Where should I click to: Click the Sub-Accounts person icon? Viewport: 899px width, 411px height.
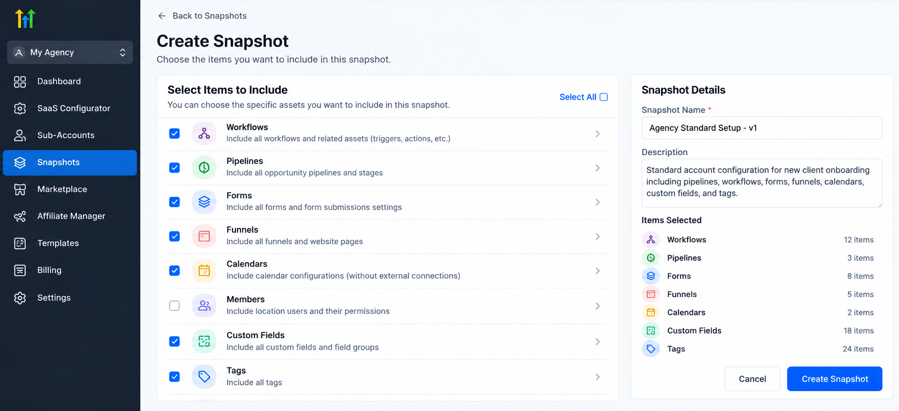tap(20, 135)
